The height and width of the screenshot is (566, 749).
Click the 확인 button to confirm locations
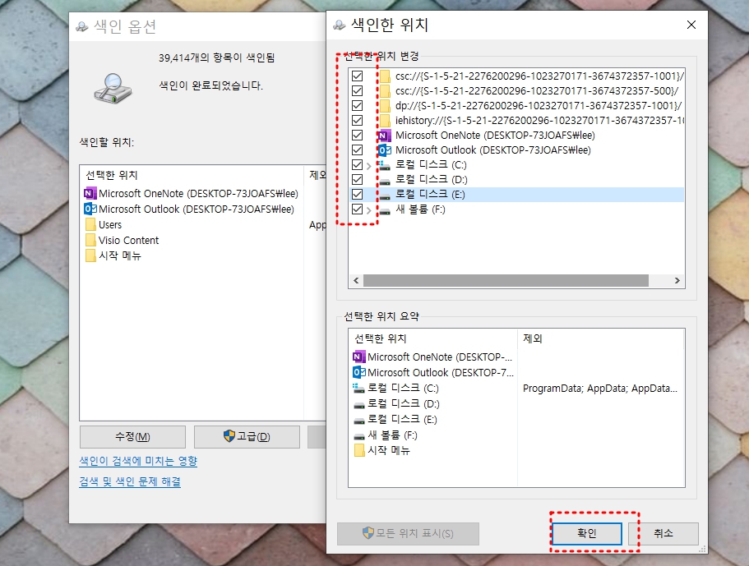coord(585,533)
